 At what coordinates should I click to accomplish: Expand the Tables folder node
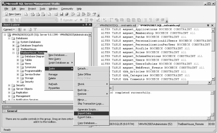18,60
